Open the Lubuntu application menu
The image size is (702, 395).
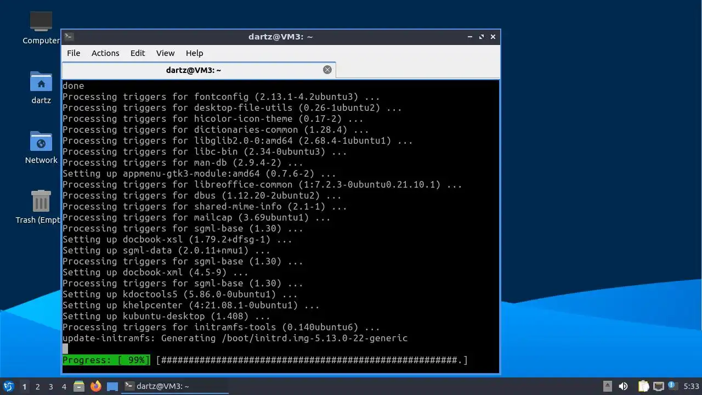[8, 386]
